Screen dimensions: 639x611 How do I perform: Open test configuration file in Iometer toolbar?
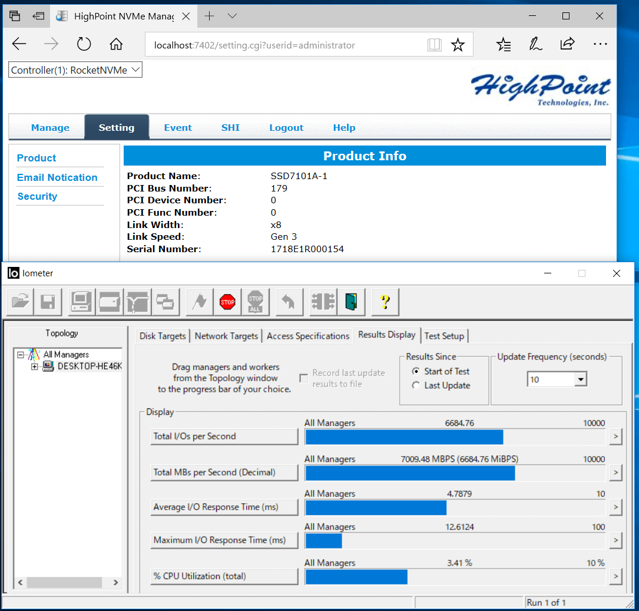click(20, 302)
